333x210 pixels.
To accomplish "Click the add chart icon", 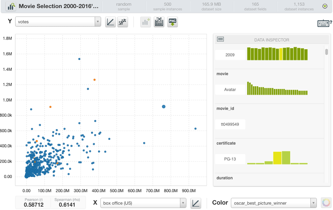I will pos(146,22).
